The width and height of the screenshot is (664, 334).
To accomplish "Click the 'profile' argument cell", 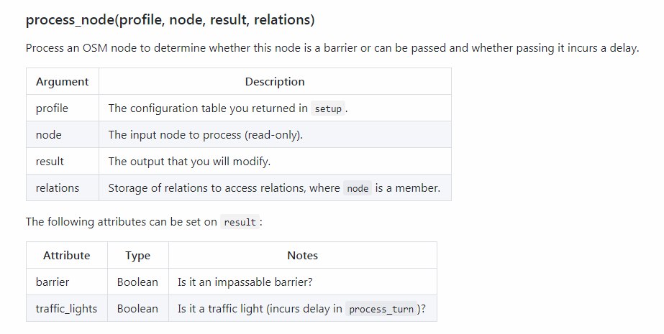I will (x=63, y=108).
